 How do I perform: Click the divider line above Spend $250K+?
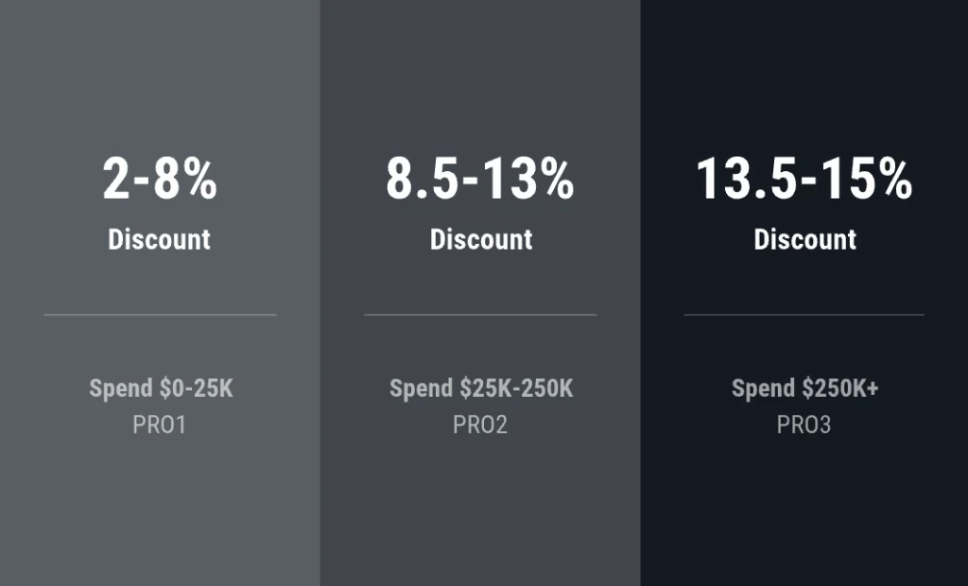click(x=804, y=315)
